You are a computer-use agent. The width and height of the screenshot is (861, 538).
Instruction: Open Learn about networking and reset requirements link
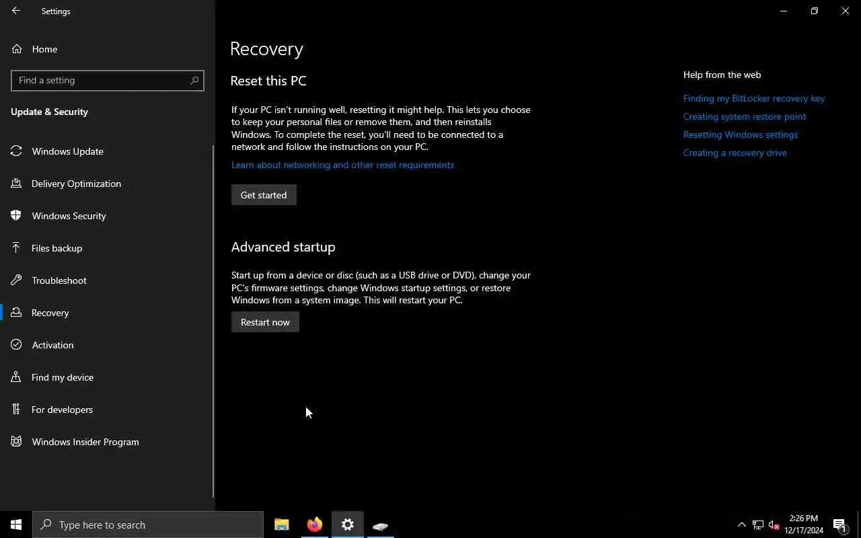(342, 165)
